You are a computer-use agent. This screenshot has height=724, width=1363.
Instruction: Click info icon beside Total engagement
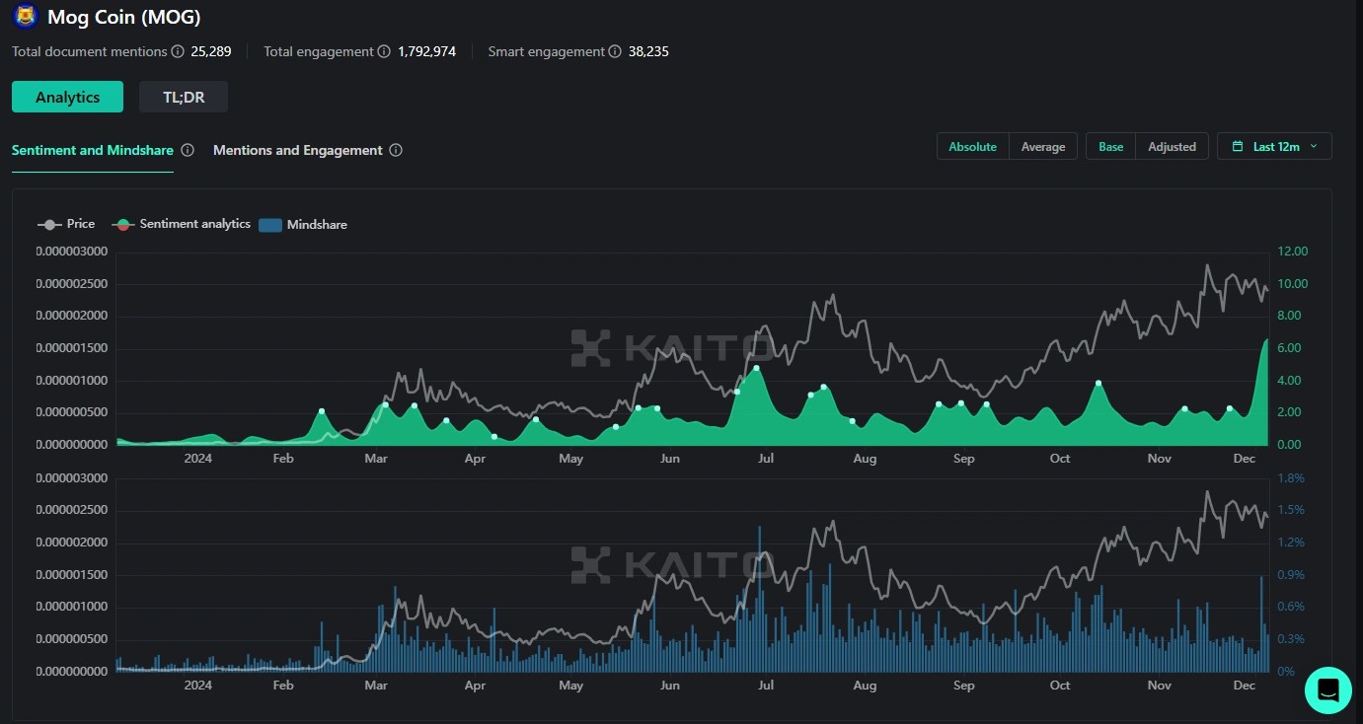pos(384,51)
